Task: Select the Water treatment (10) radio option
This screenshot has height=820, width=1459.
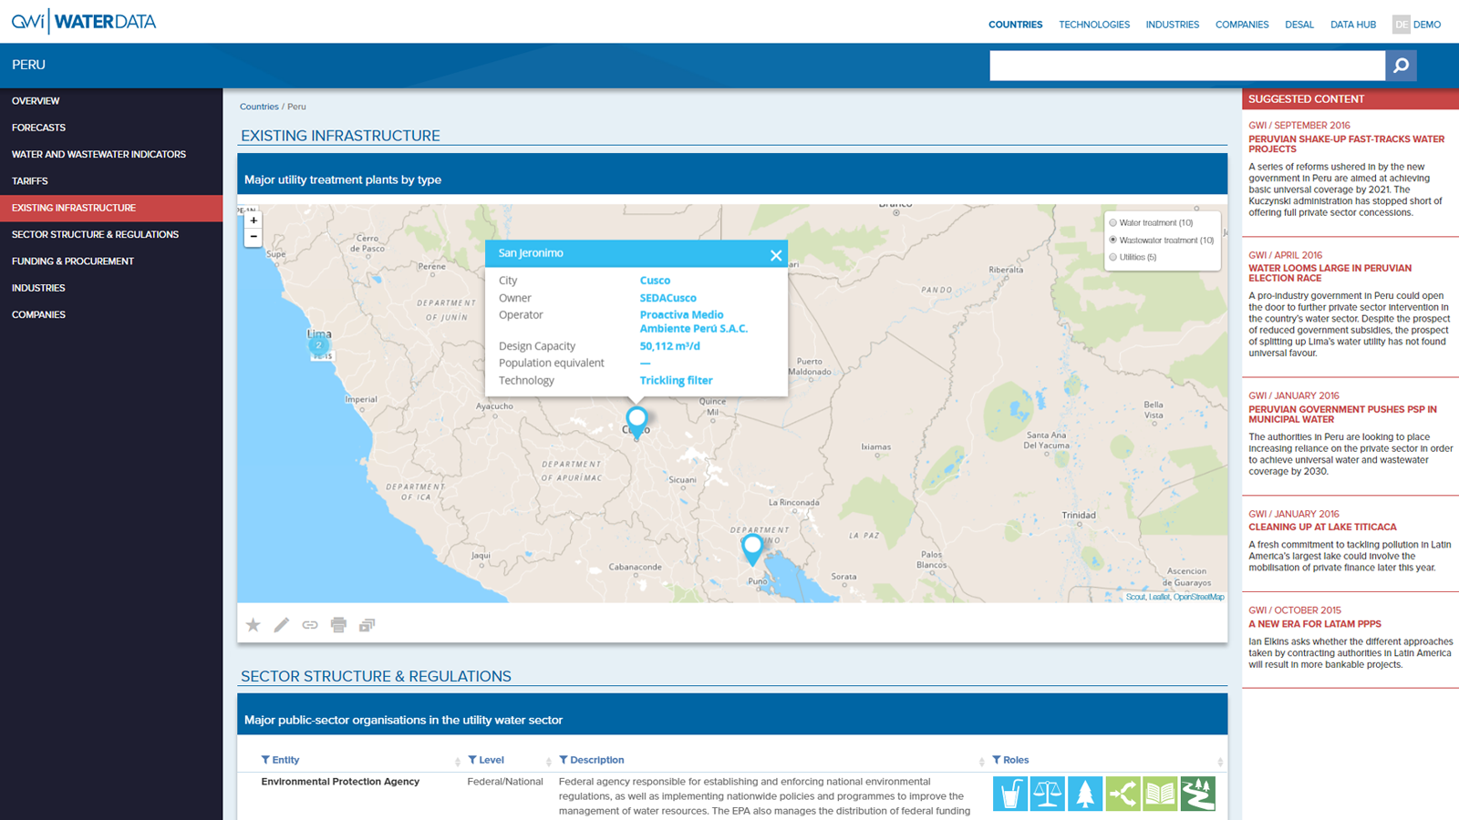Action: pyautogui.click(x=1112, y=222)
